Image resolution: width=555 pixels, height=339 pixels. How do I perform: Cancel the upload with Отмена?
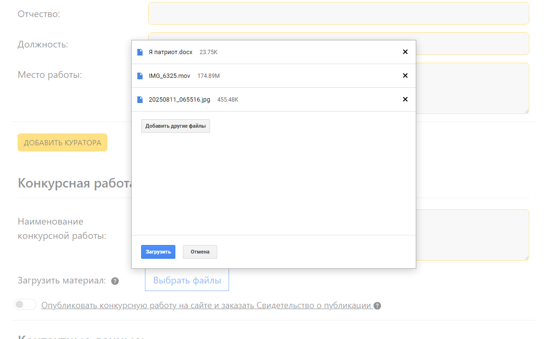(x=200, y=252)
